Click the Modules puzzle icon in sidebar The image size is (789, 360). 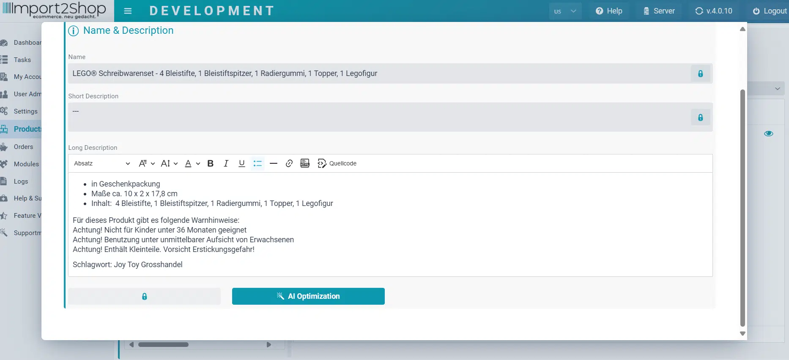click(x=4, y=164)
